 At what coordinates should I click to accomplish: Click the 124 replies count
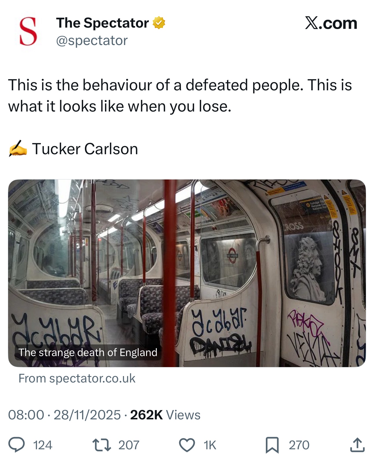click(x=43, y=445)
